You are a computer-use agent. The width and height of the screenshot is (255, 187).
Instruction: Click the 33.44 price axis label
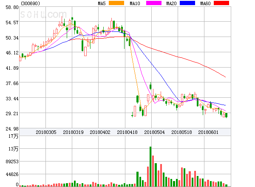12,99
